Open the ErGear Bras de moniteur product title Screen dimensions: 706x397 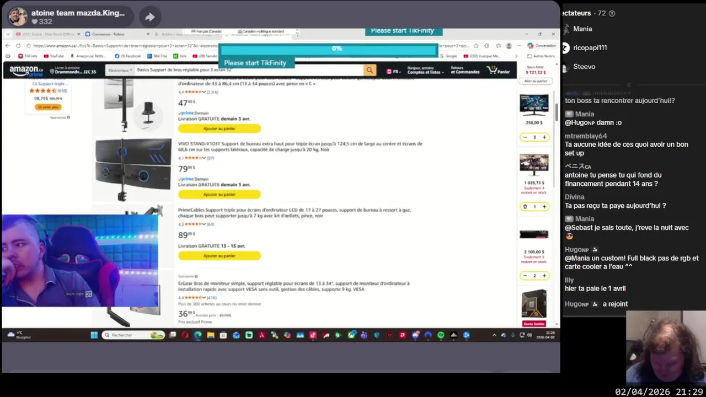293,286
